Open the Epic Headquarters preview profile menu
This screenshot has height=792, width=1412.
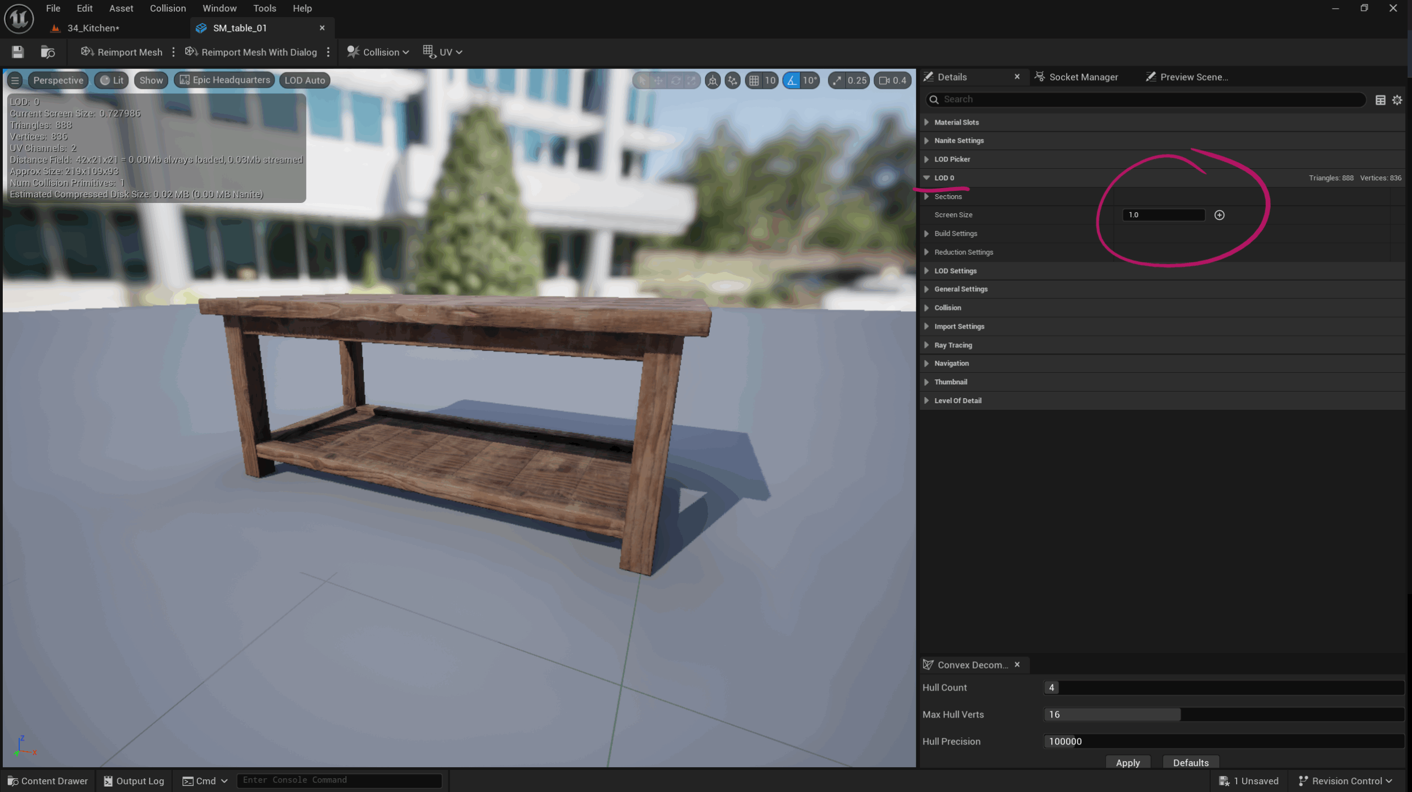[225, 81]
